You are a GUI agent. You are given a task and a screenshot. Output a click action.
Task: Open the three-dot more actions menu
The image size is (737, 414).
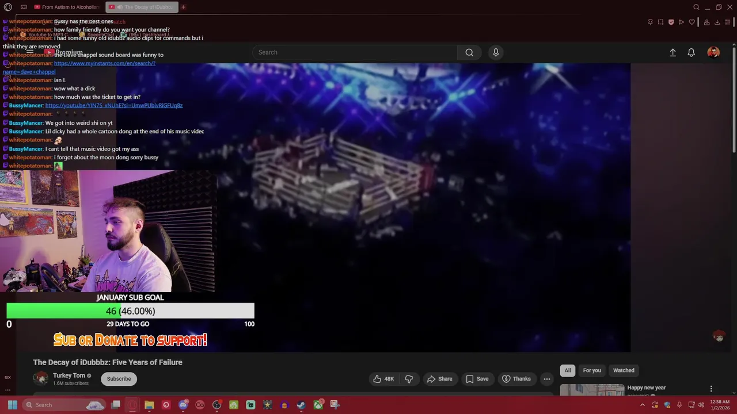click(x=547, y=379)
